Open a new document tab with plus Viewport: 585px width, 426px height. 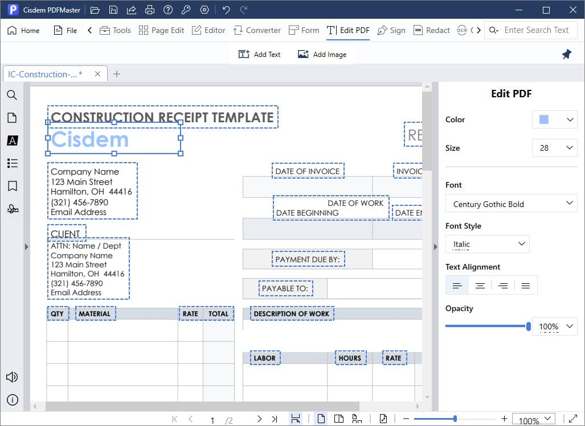click(x=117, y=74)
